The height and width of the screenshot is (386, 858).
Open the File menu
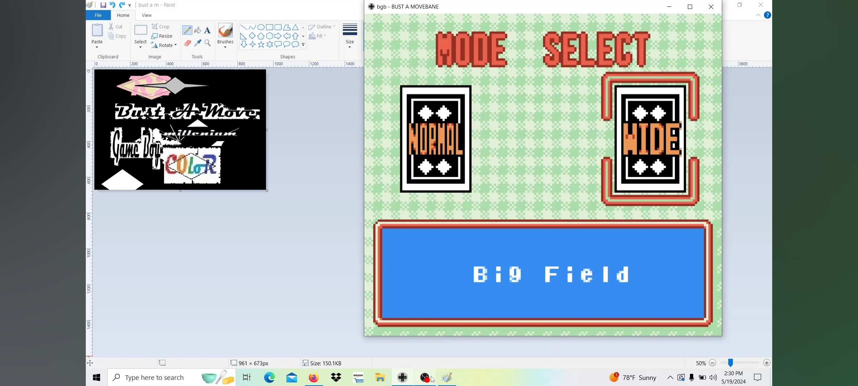98,15
